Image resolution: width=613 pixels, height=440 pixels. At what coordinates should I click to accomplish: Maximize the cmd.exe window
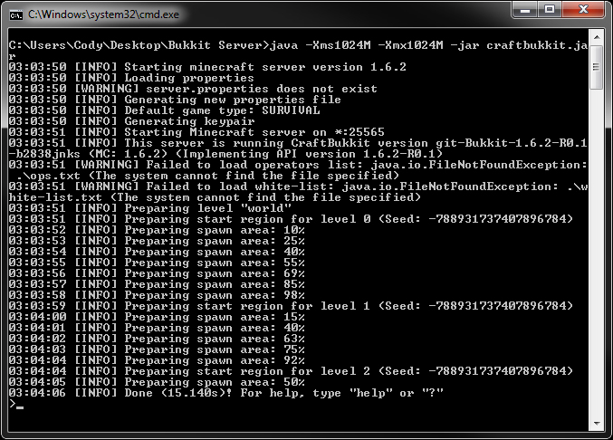click(x=550, y=9)
